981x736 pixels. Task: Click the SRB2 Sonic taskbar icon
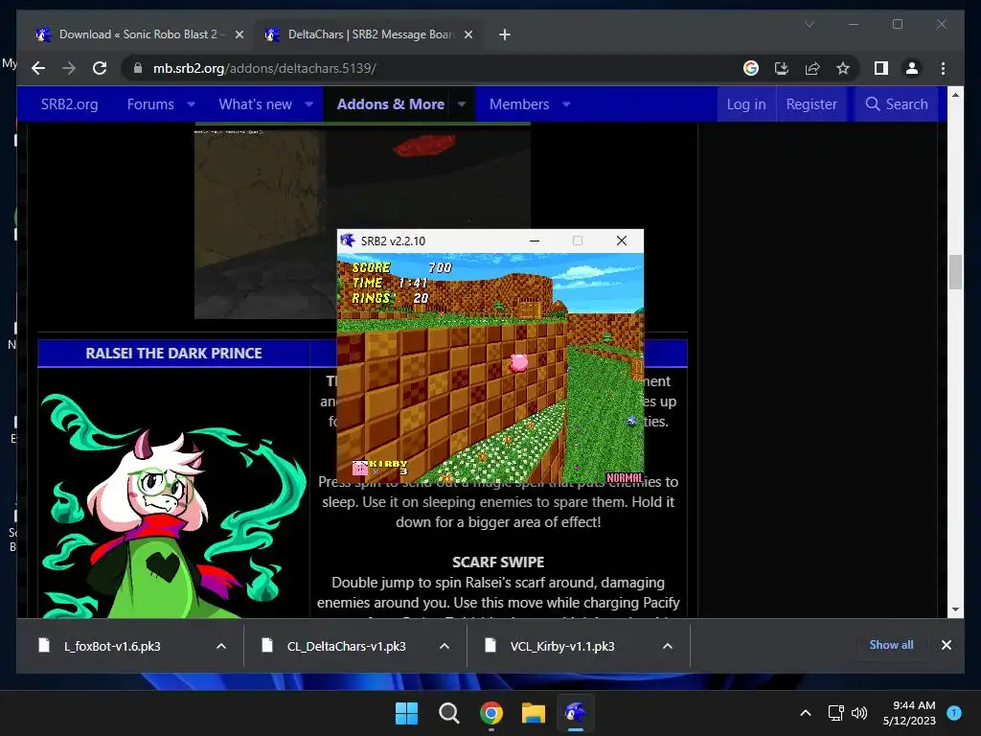(576, 713)
